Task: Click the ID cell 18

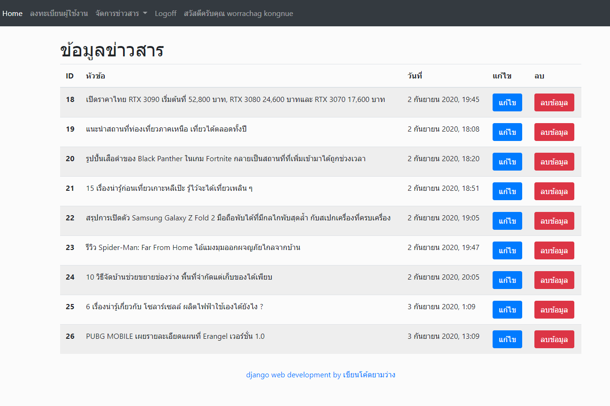Action: (x=70, y=100)
